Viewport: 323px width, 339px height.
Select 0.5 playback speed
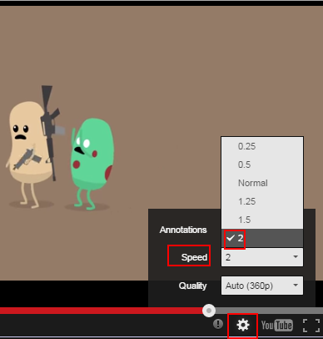pos(262,164)
